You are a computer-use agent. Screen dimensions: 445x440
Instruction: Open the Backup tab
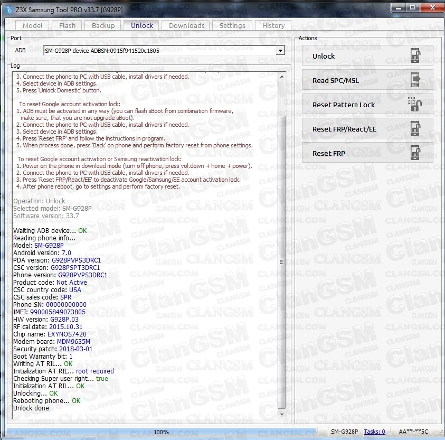click(103, 25)
